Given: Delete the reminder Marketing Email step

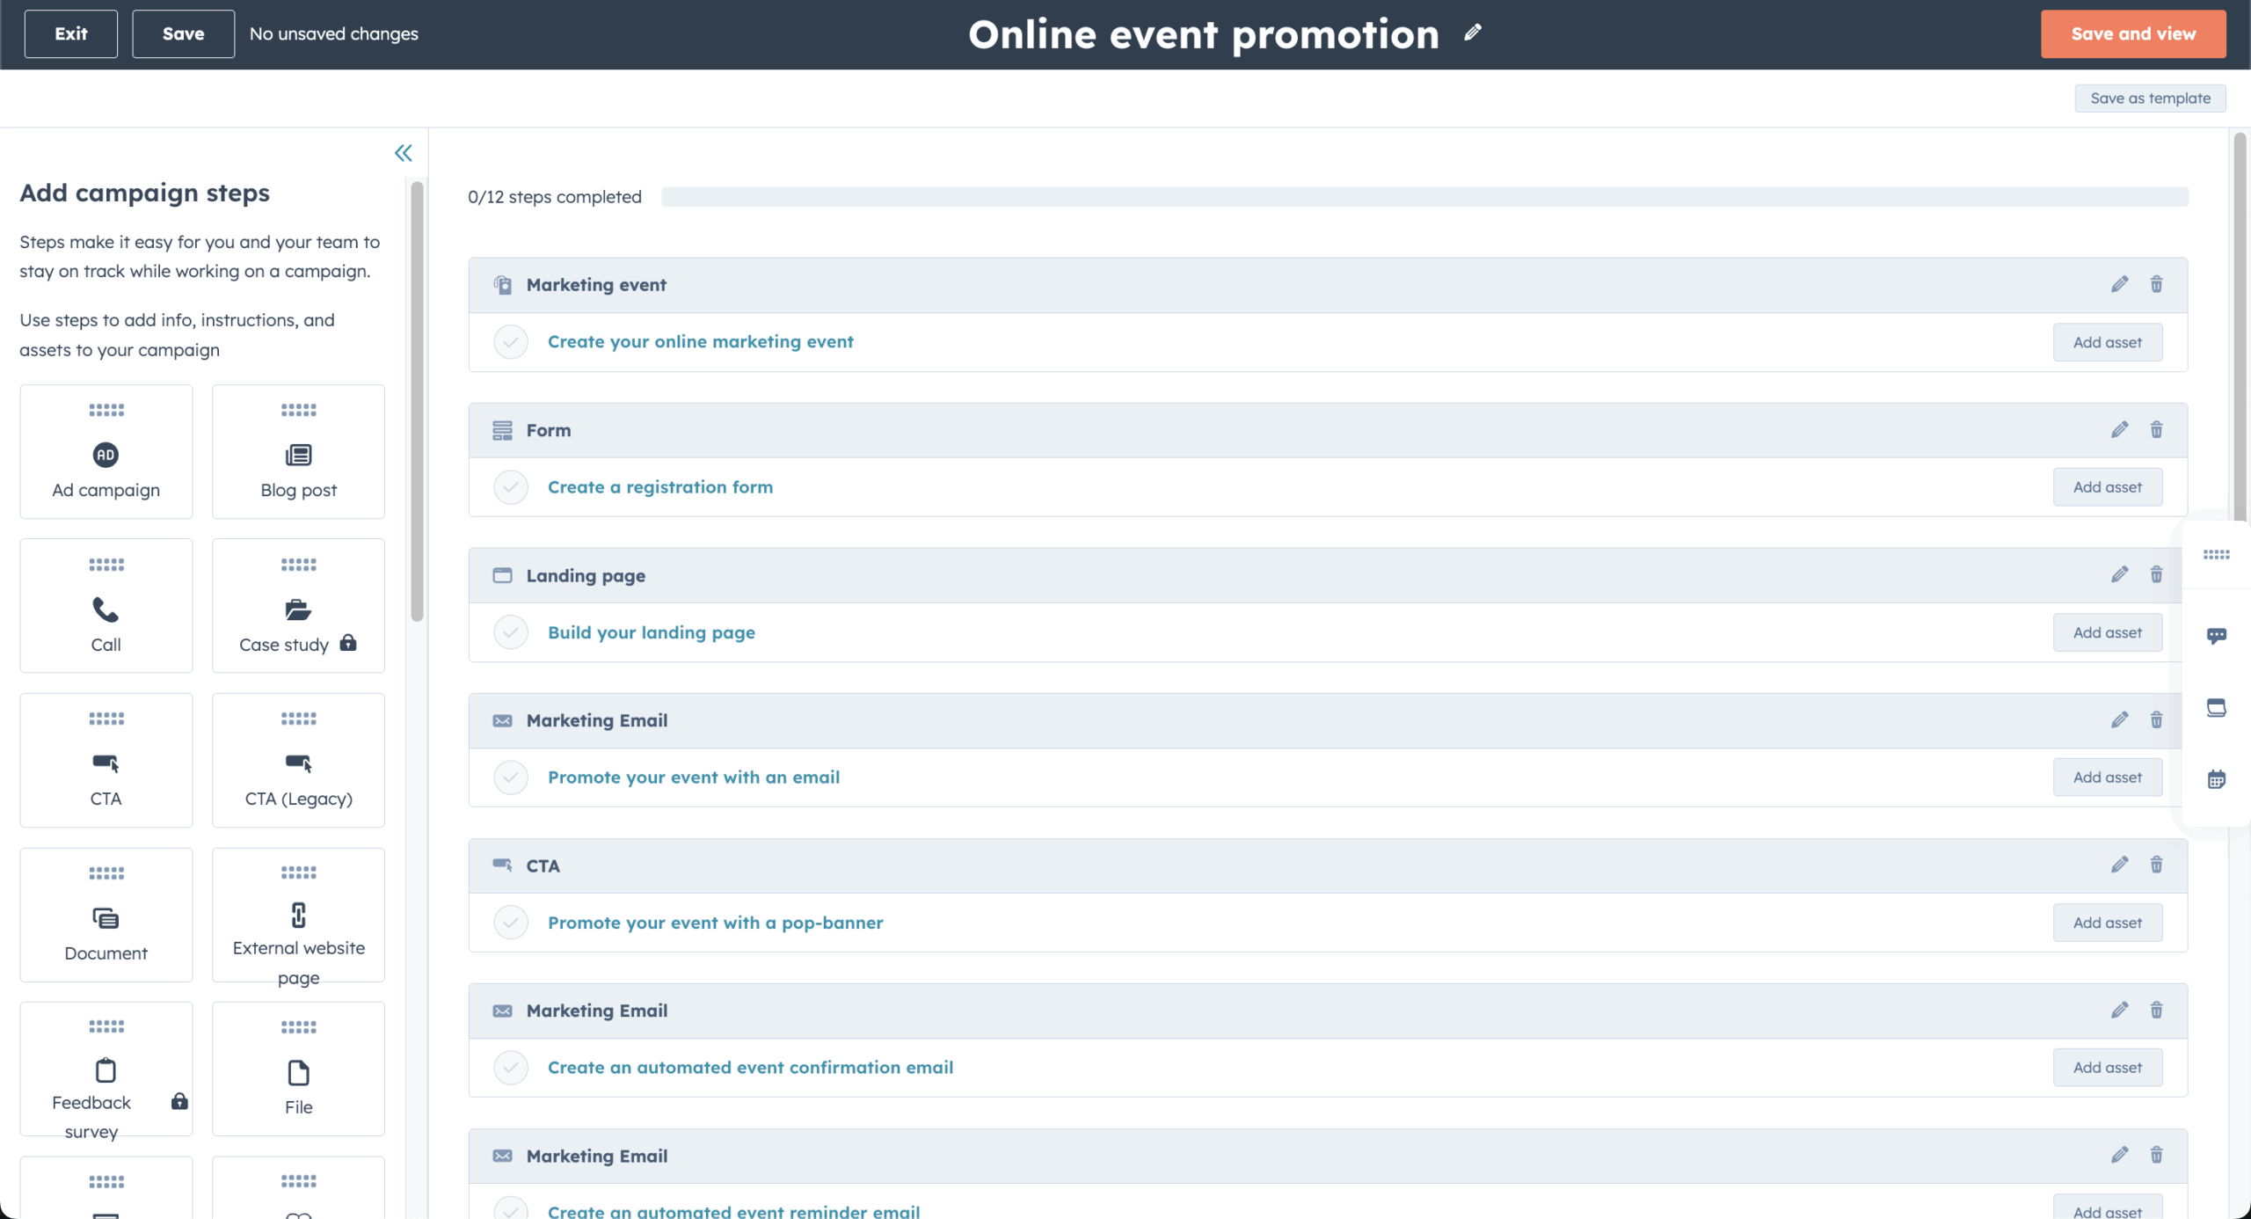Looking at the screenshot, I should (x=2157, y=1155).
